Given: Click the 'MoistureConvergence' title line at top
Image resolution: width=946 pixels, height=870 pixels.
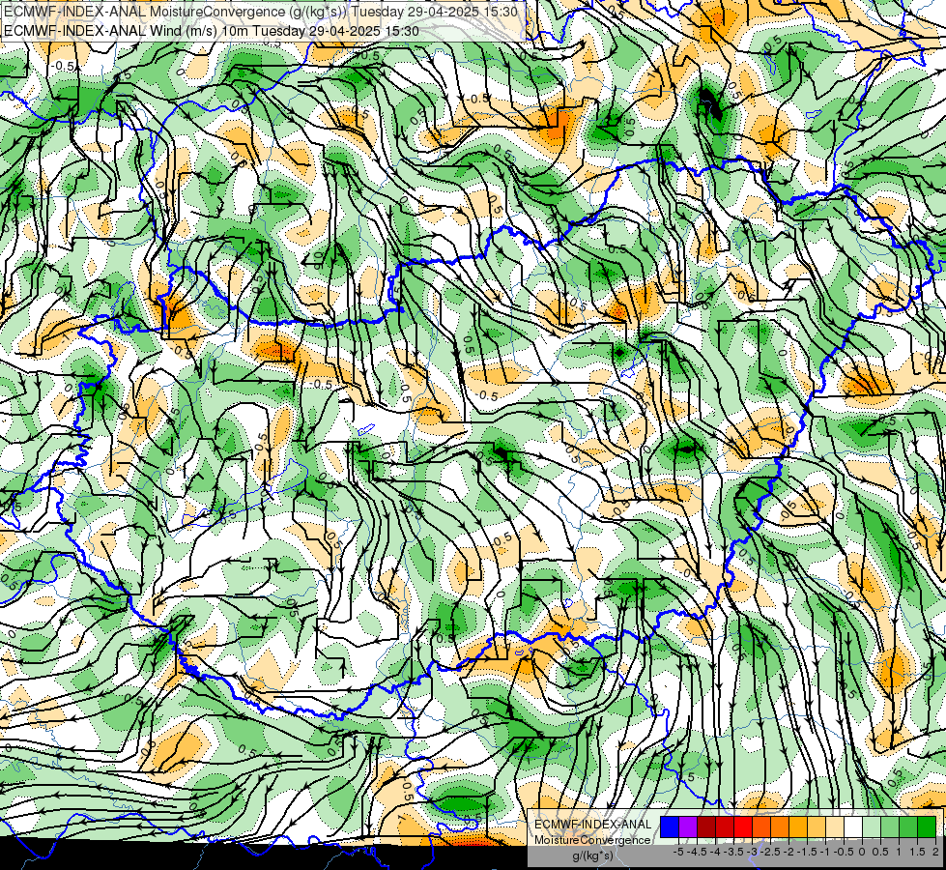Looking at the screenshot, I should 260,12.
